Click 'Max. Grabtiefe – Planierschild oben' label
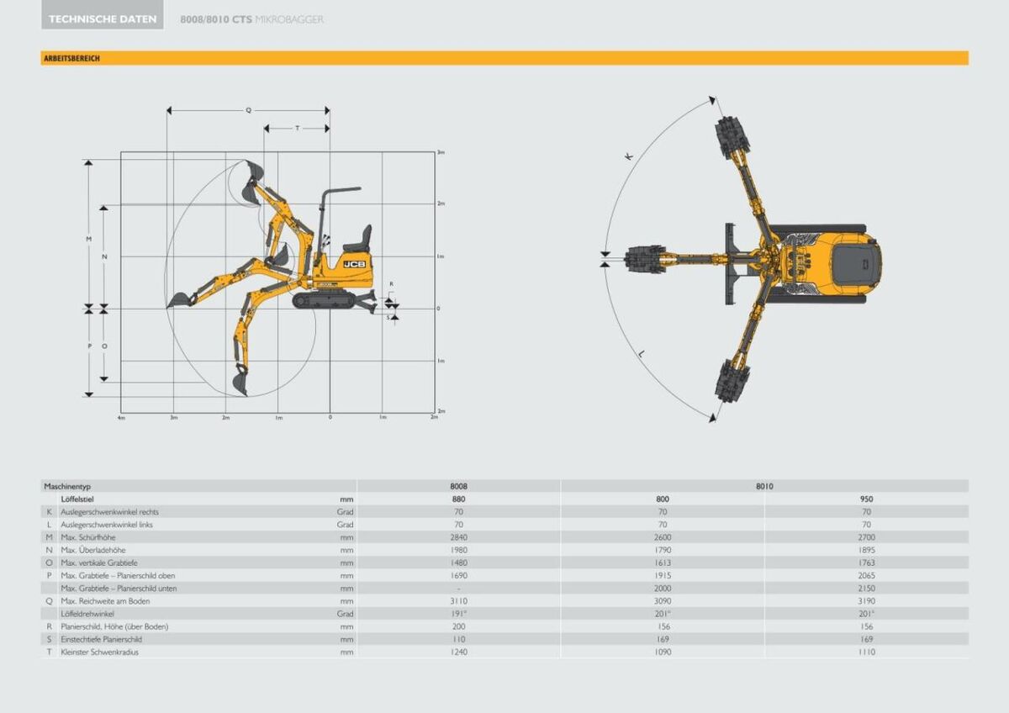Screen dimensions: 1009x713 tap(118, 575)
